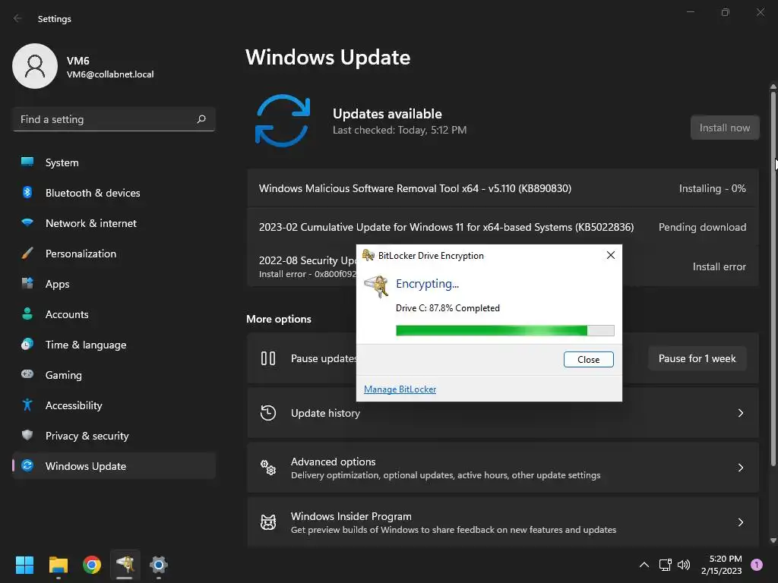778x583 pixels.
Task: Click the search magnifier icon
Action: pyautogui.click(x=201, y=119)
